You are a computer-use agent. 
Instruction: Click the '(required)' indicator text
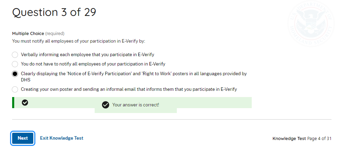coord(55,34)
